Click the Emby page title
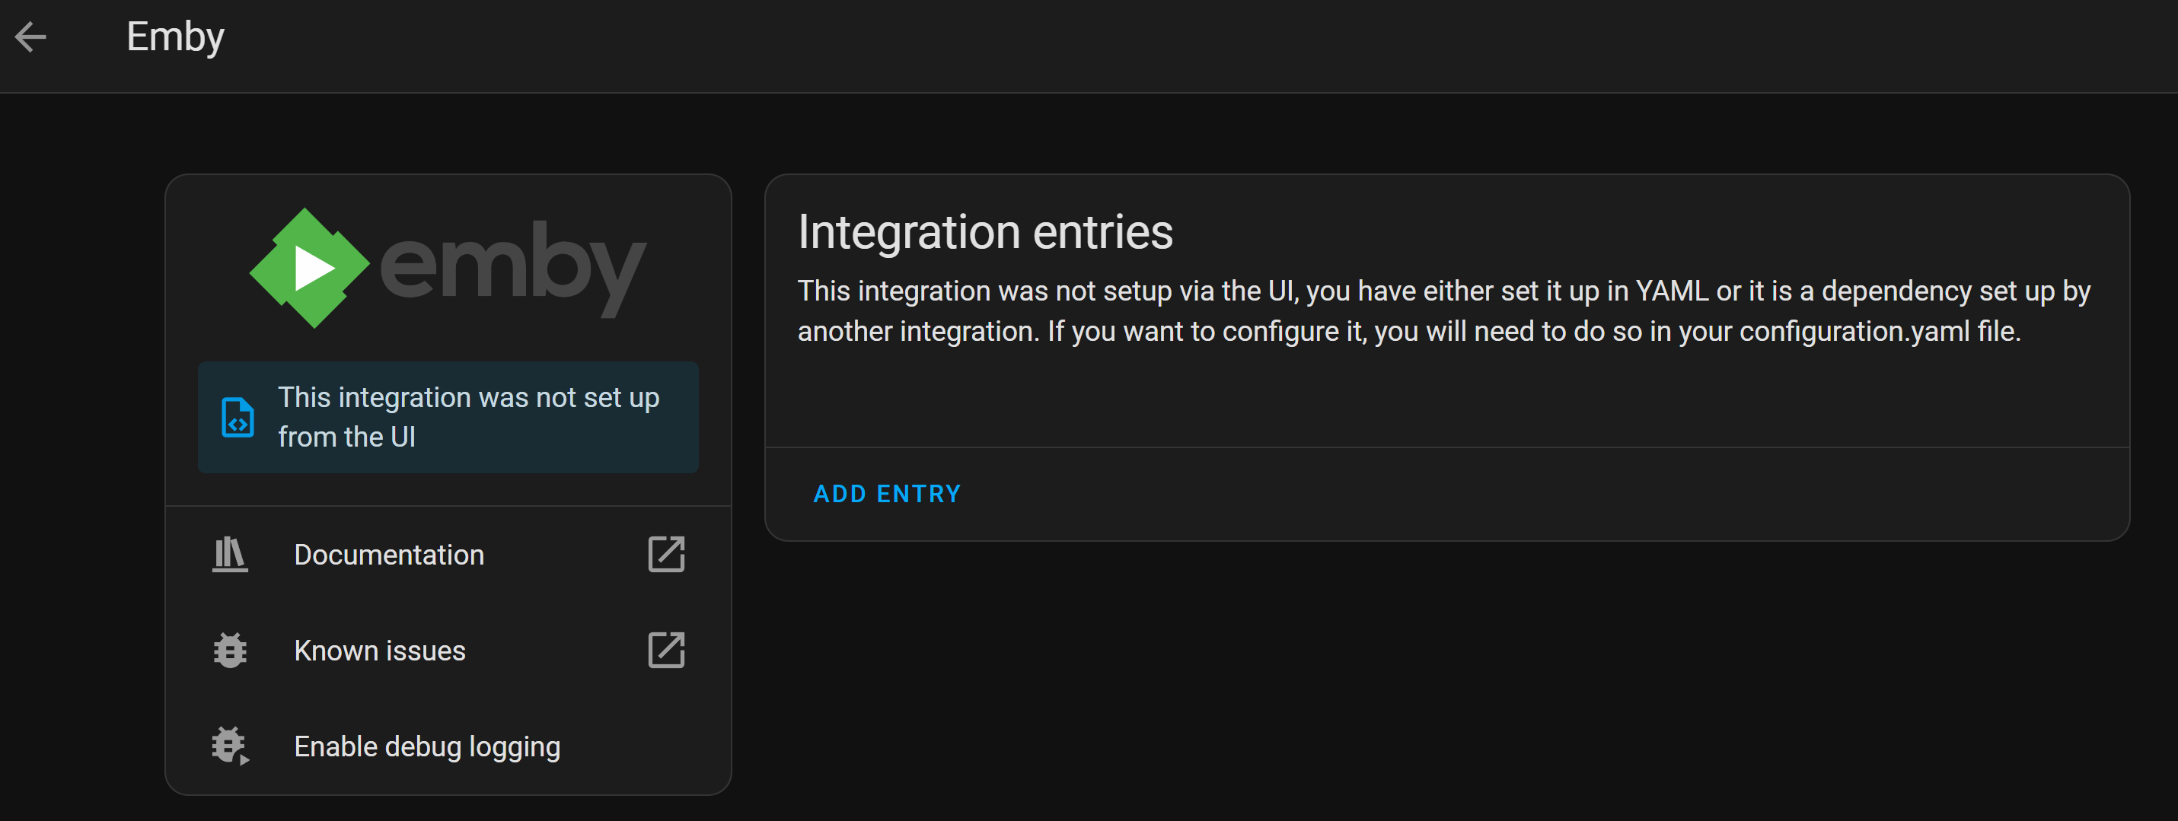The image size is (2178, 821). (175, 37)
